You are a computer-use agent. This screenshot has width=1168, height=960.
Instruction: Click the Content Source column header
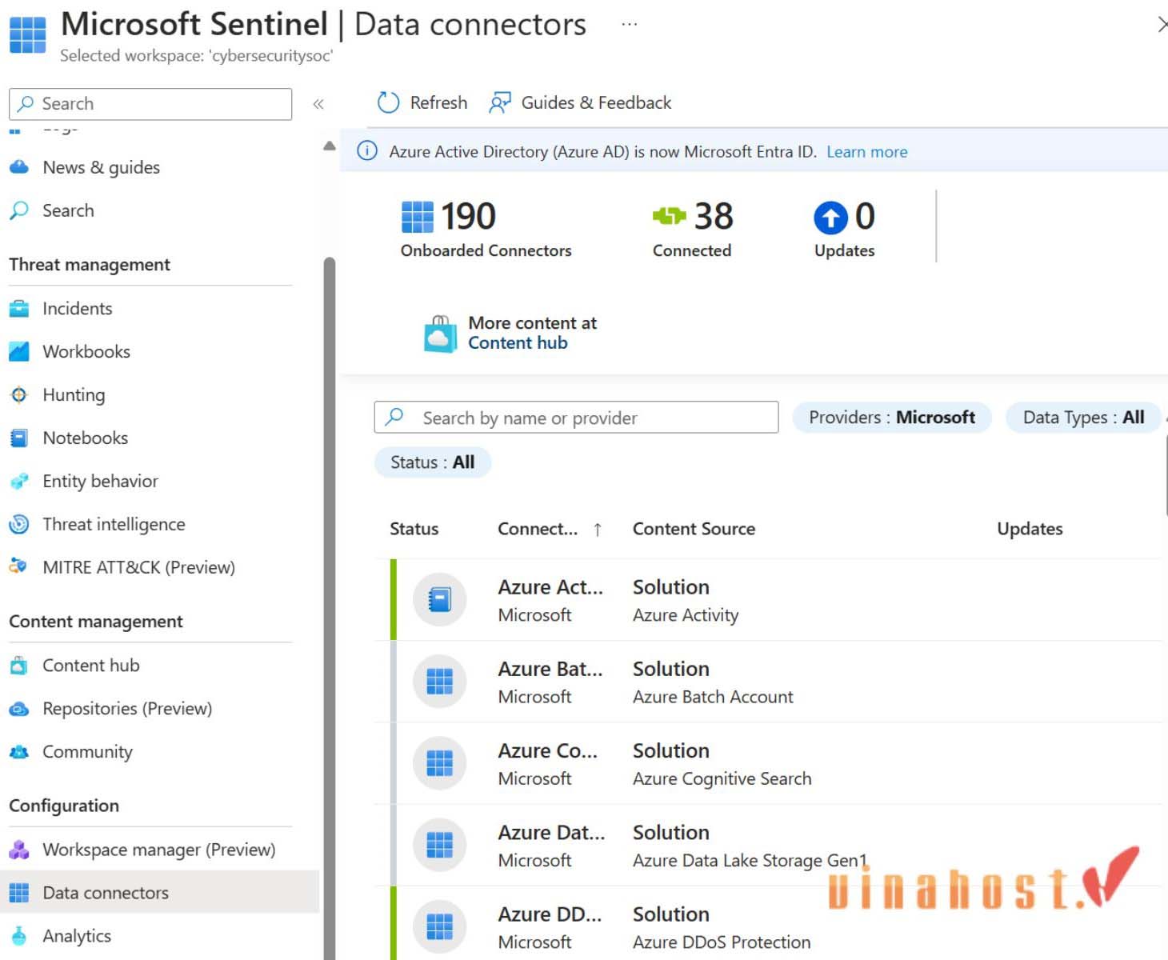(x=694, y=529)
